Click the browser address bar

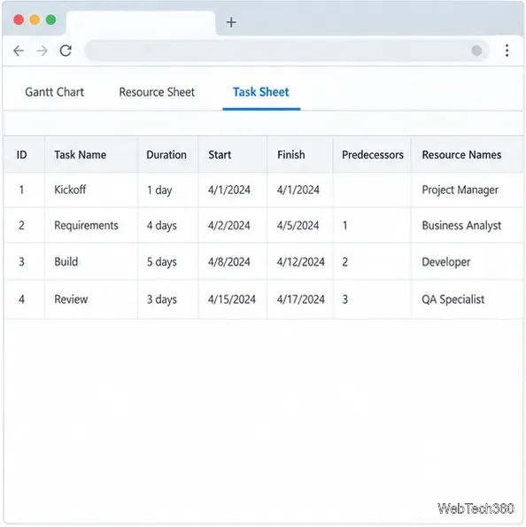(287, 50)
